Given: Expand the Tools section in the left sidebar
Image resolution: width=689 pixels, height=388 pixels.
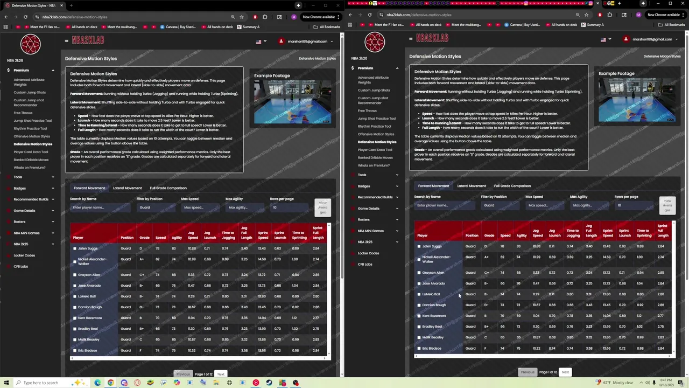Looking at the screenshot, I should pos(33,177).
